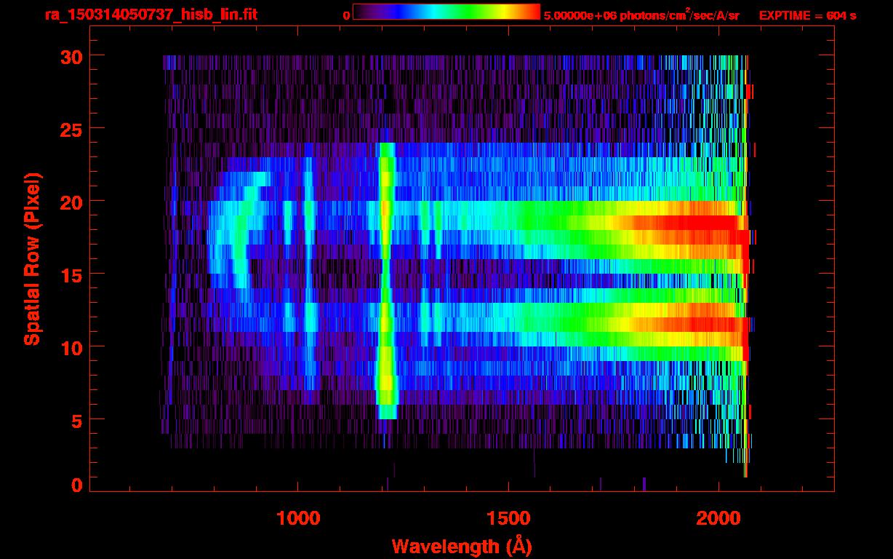
Task: Click the 2000 wavelength tick label
Action: tap(719, 518)
